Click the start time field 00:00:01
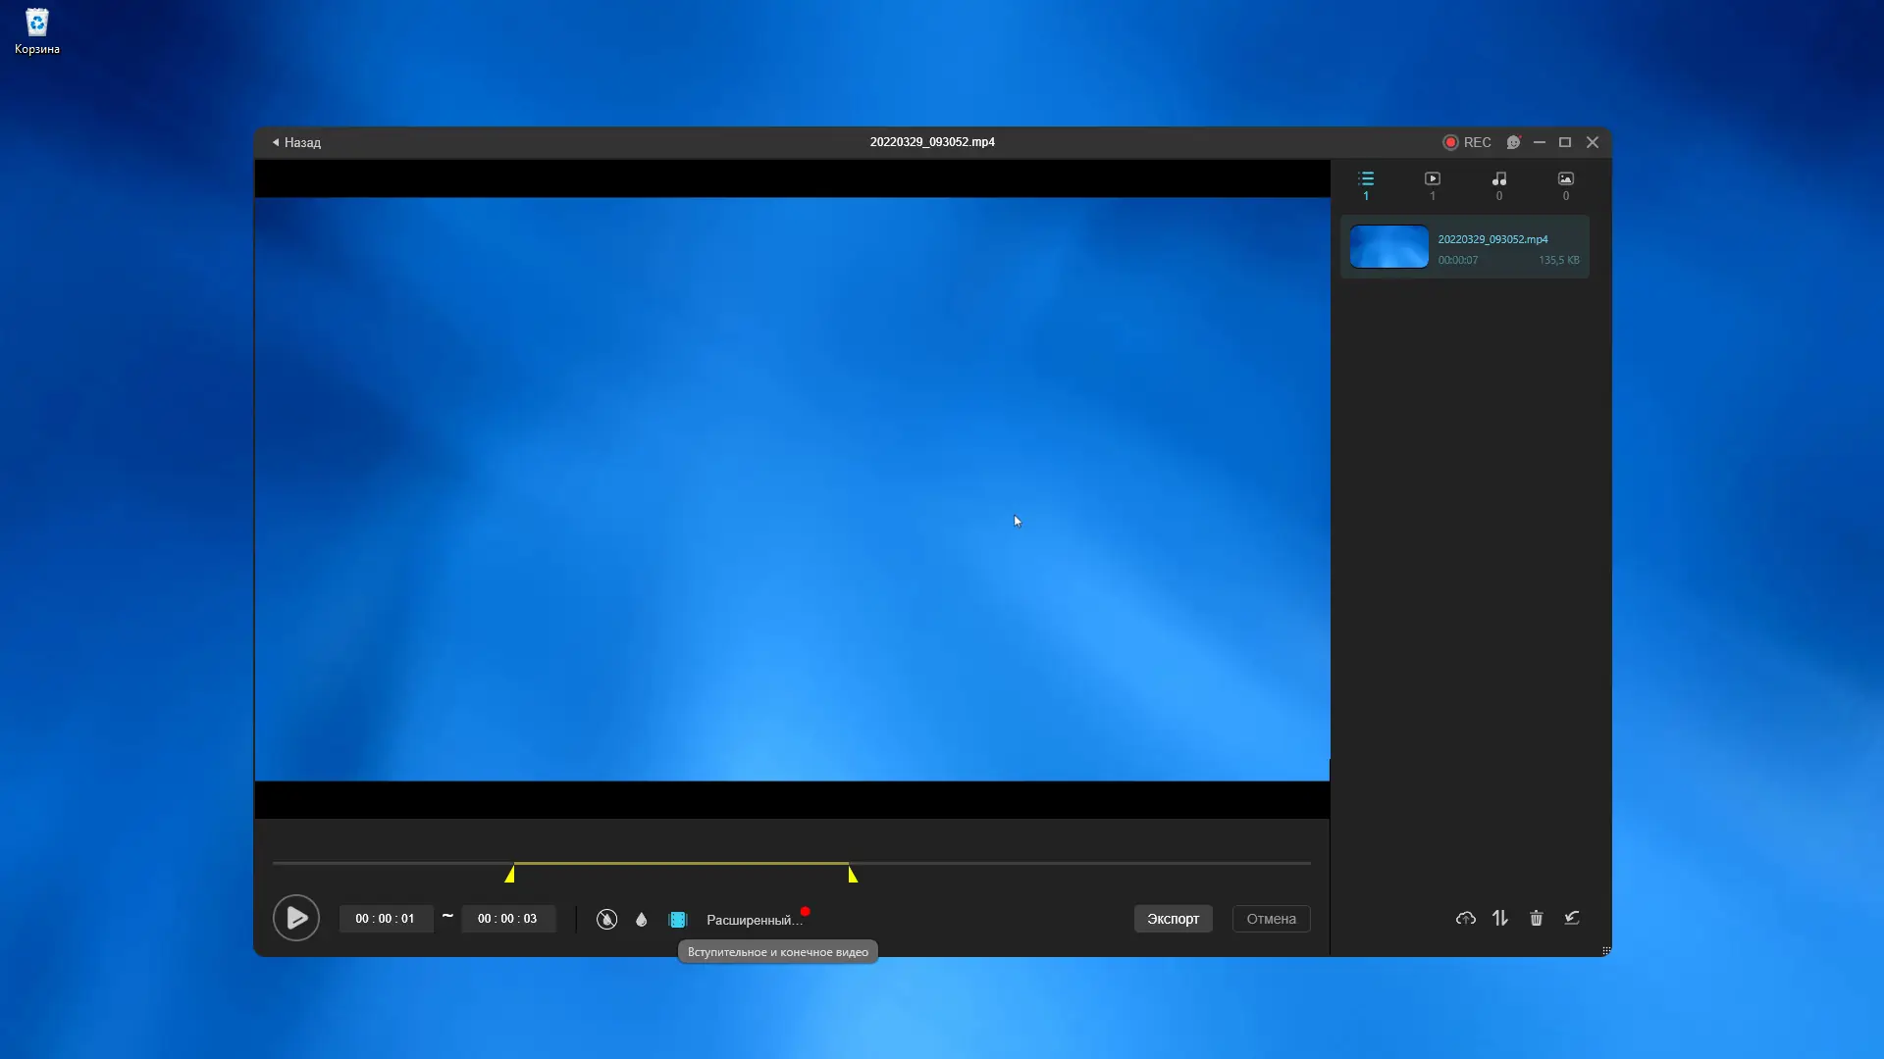This screenshot has height=1059, width=1884. pos(385,919)
